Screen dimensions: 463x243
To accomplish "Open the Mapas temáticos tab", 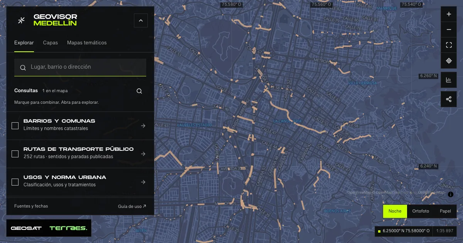I will tap(87, 43).
